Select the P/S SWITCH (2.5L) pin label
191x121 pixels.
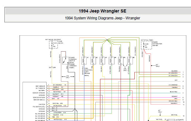(x=39, y=107)
